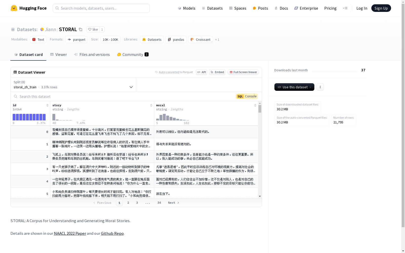Click the Datasets stack icon beside title
Screen dimensions: 405x253
pos(13,29)
